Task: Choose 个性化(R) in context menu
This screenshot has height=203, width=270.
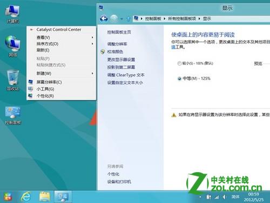Action: click(61, 96)
